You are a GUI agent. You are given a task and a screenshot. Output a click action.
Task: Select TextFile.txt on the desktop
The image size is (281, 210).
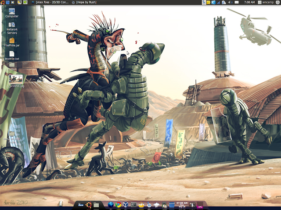point(12,56)
